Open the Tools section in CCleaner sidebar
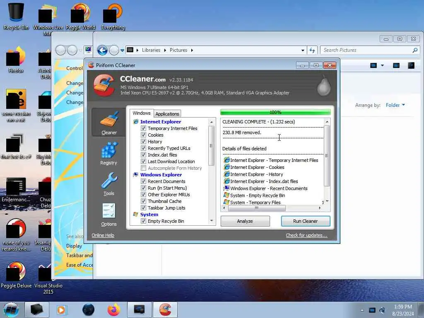Viewport: 424px width, 318px height. tap(109, 184)
